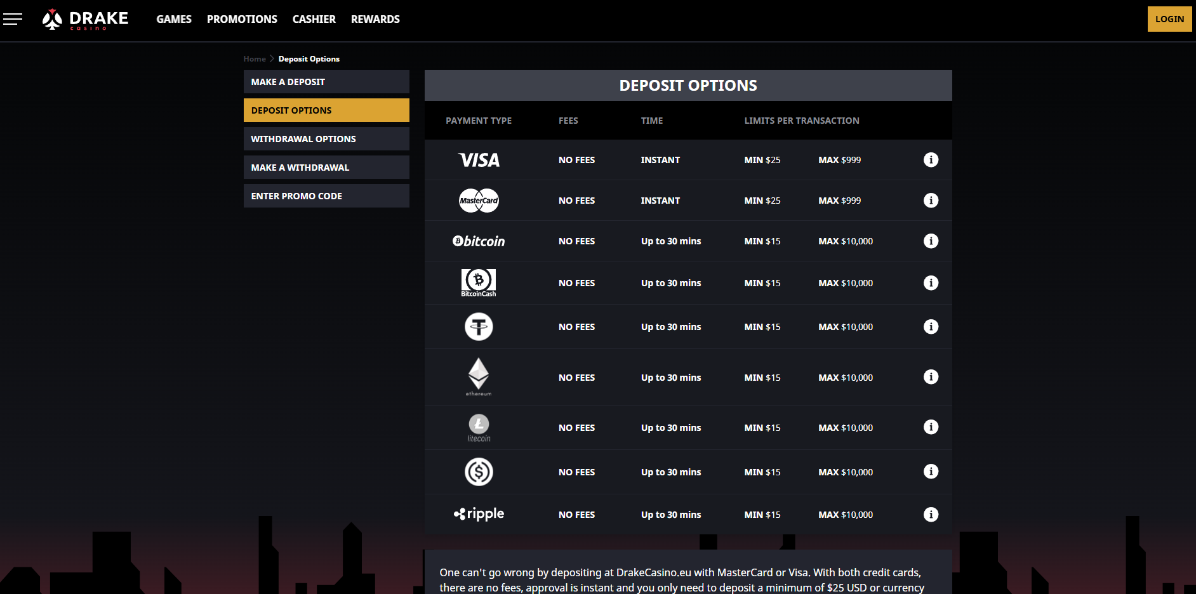The height and width of the screenshot is (594, 1196).
Task: Click INSTANT time in Visa row
Action: point(660,160)
